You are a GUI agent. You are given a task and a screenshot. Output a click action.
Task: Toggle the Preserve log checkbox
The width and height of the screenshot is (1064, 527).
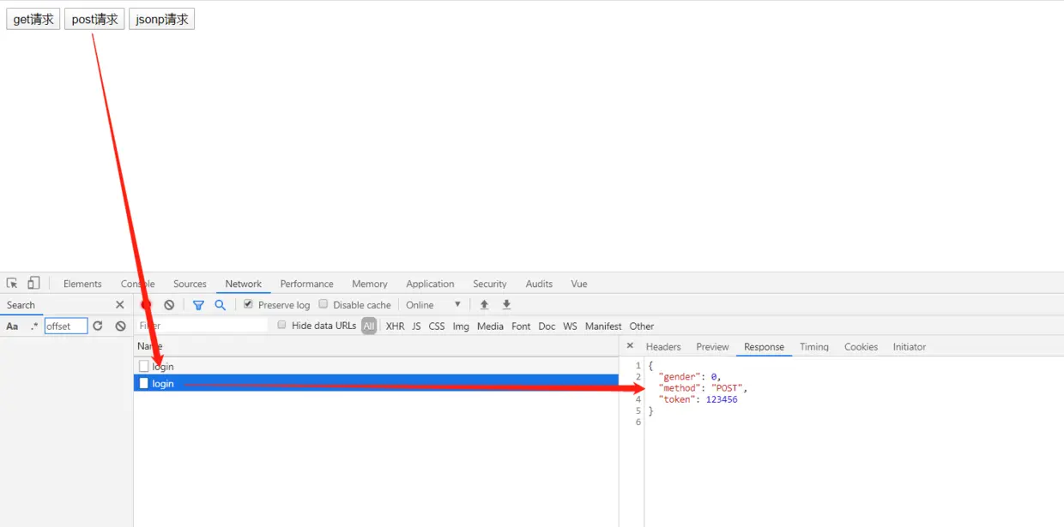[x=248, y=304]
